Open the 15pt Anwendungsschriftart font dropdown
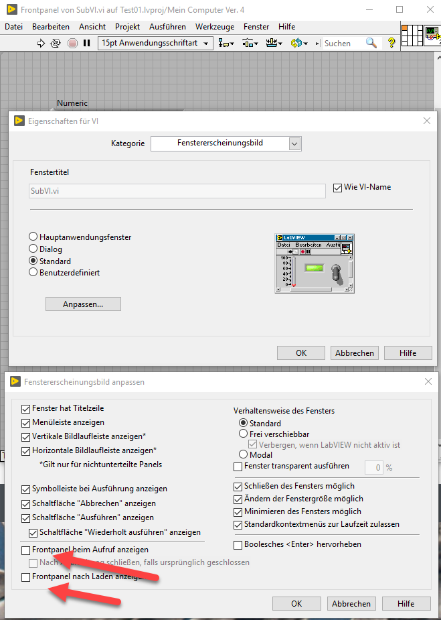 coord(155,43)
